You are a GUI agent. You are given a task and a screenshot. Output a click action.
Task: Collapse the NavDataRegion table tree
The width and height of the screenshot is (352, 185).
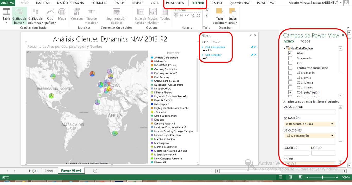tap(285, 48)
